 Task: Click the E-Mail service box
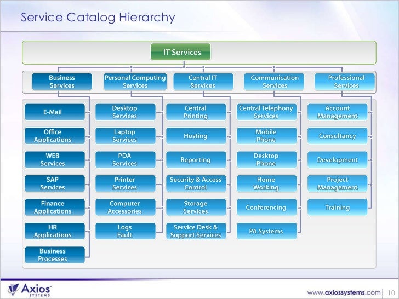click(55, 112)
